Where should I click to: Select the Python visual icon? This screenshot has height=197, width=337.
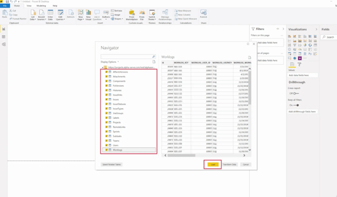point(310,54)
